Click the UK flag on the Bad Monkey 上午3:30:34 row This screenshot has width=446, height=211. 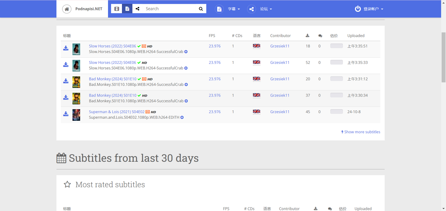256,95
